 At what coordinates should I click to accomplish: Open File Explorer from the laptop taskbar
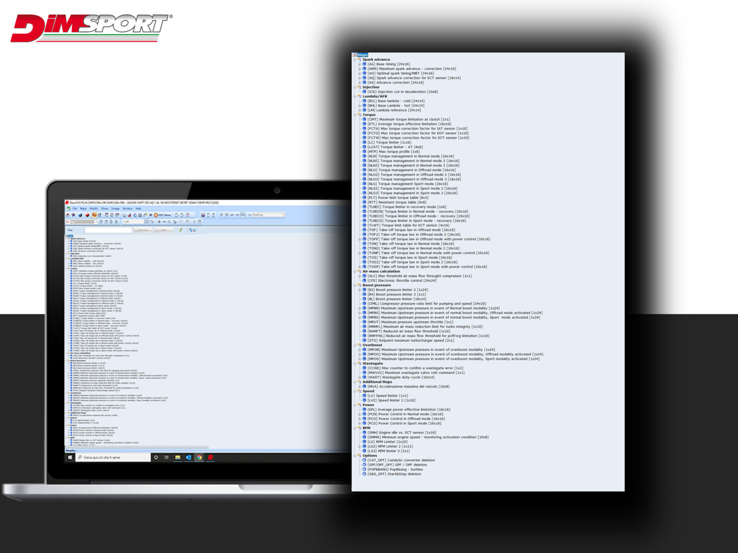[x=178, y=458]
